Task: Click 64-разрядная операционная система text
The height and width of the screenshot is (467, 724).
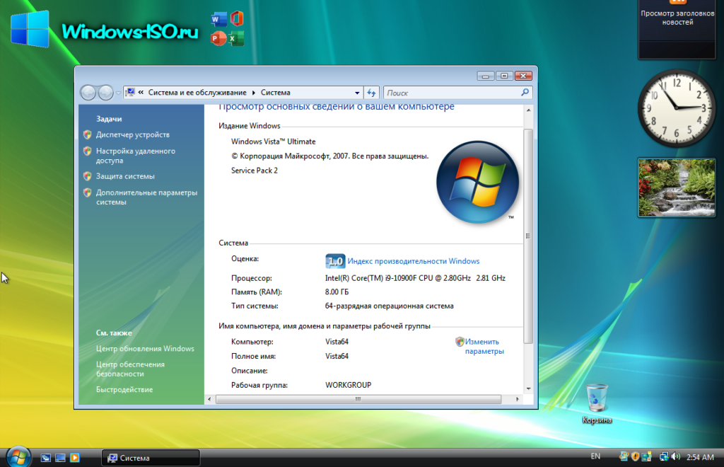Action: (x=390, y=306)
